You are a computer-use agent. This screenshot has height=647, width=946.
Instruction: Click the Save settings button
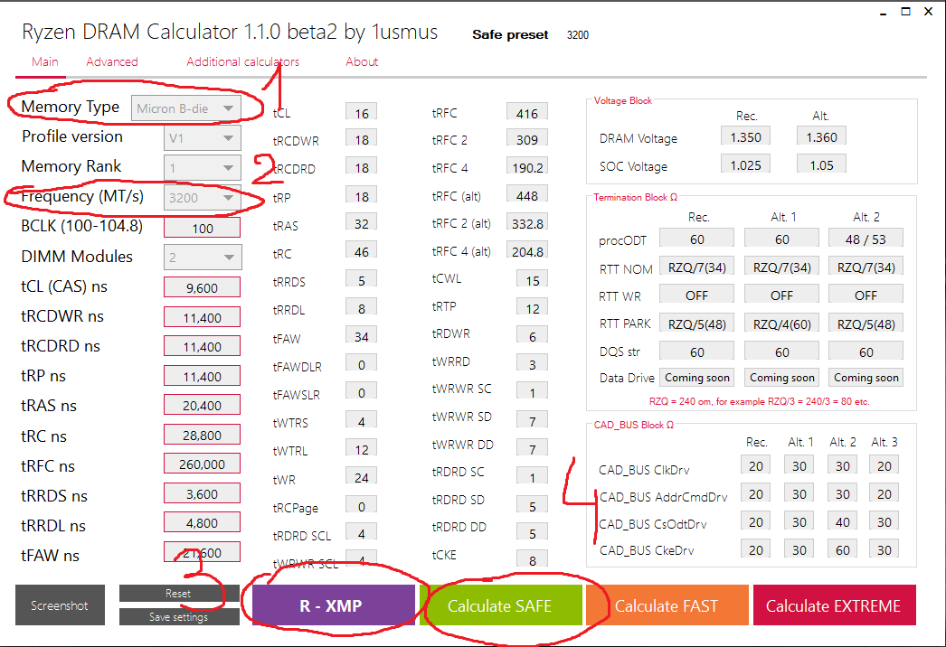point(178,617)
